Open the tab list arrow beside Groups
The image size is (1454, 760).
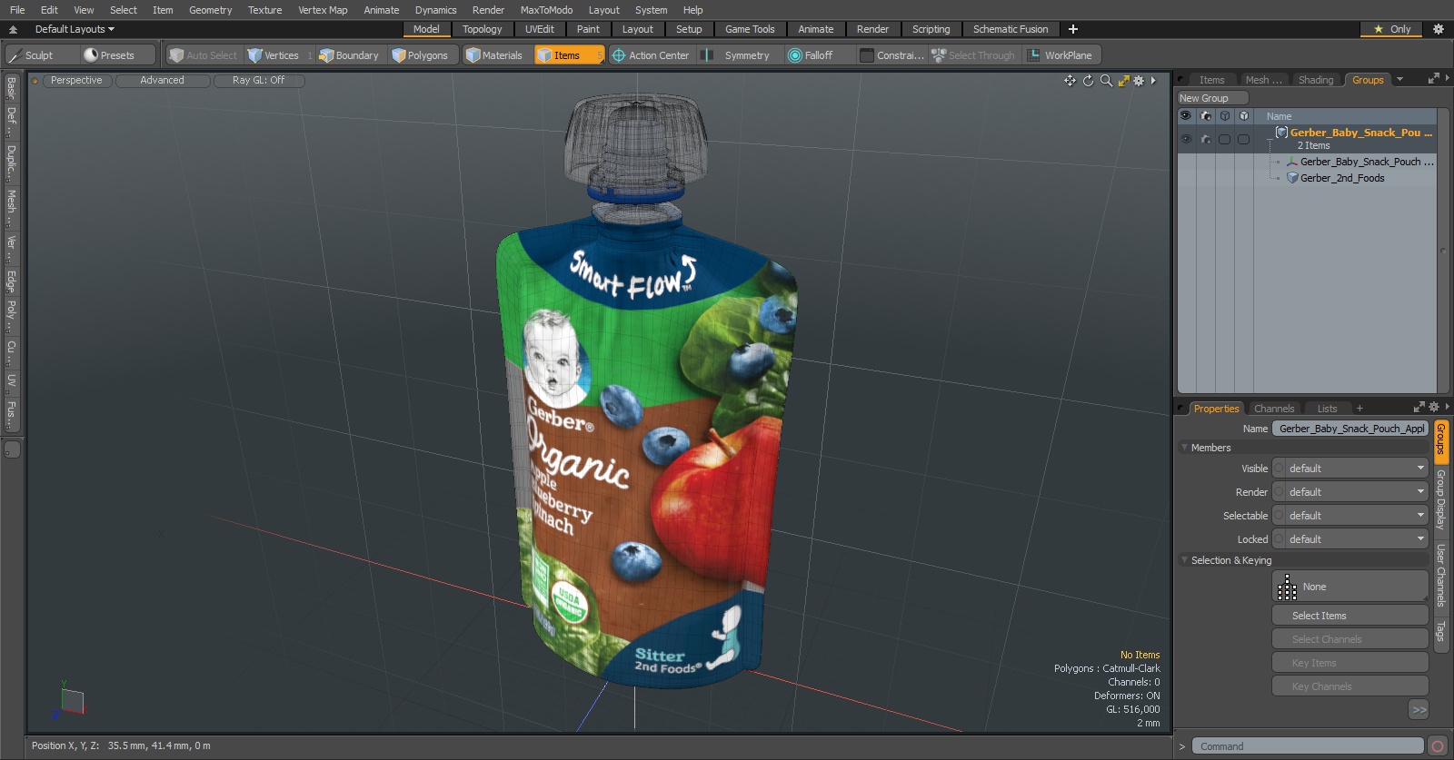pos(1399,80)
